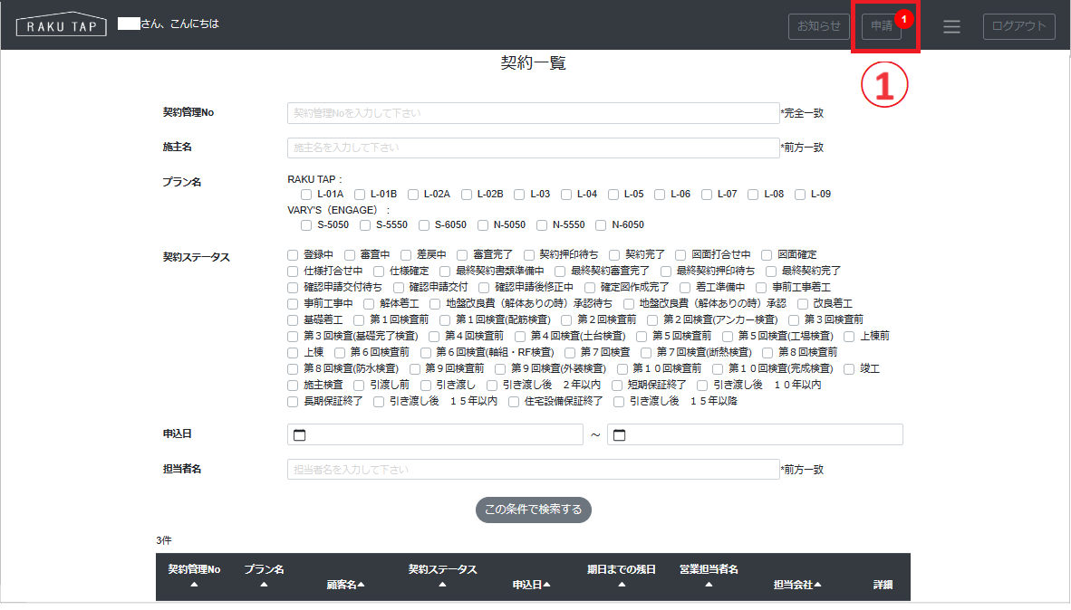Check the 図面打合せ中 status checkbox
Screen dimensions: 1071x610
point(680,255)
